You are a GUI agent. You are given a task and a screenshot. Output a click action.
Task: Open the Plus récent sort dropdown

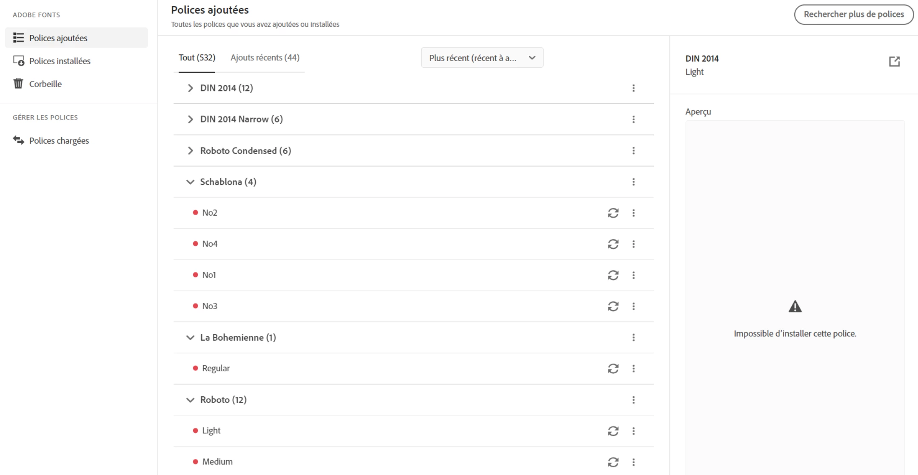point(482,58)
